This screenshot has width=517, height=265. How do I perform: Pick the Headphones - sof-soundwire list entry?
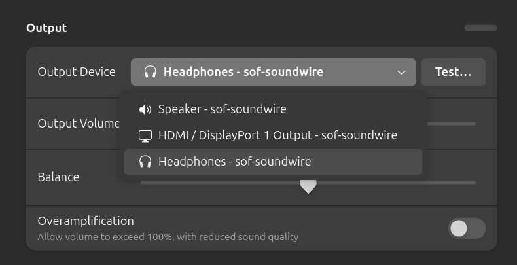[234, 162]
